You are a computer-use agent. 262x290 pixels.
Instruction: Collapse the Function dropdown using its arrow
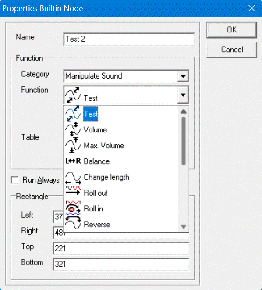click(183, 95)
